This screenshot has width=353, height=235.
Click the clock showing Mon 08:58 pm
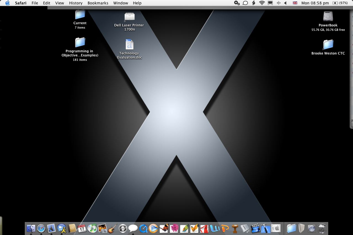(315, 3)
